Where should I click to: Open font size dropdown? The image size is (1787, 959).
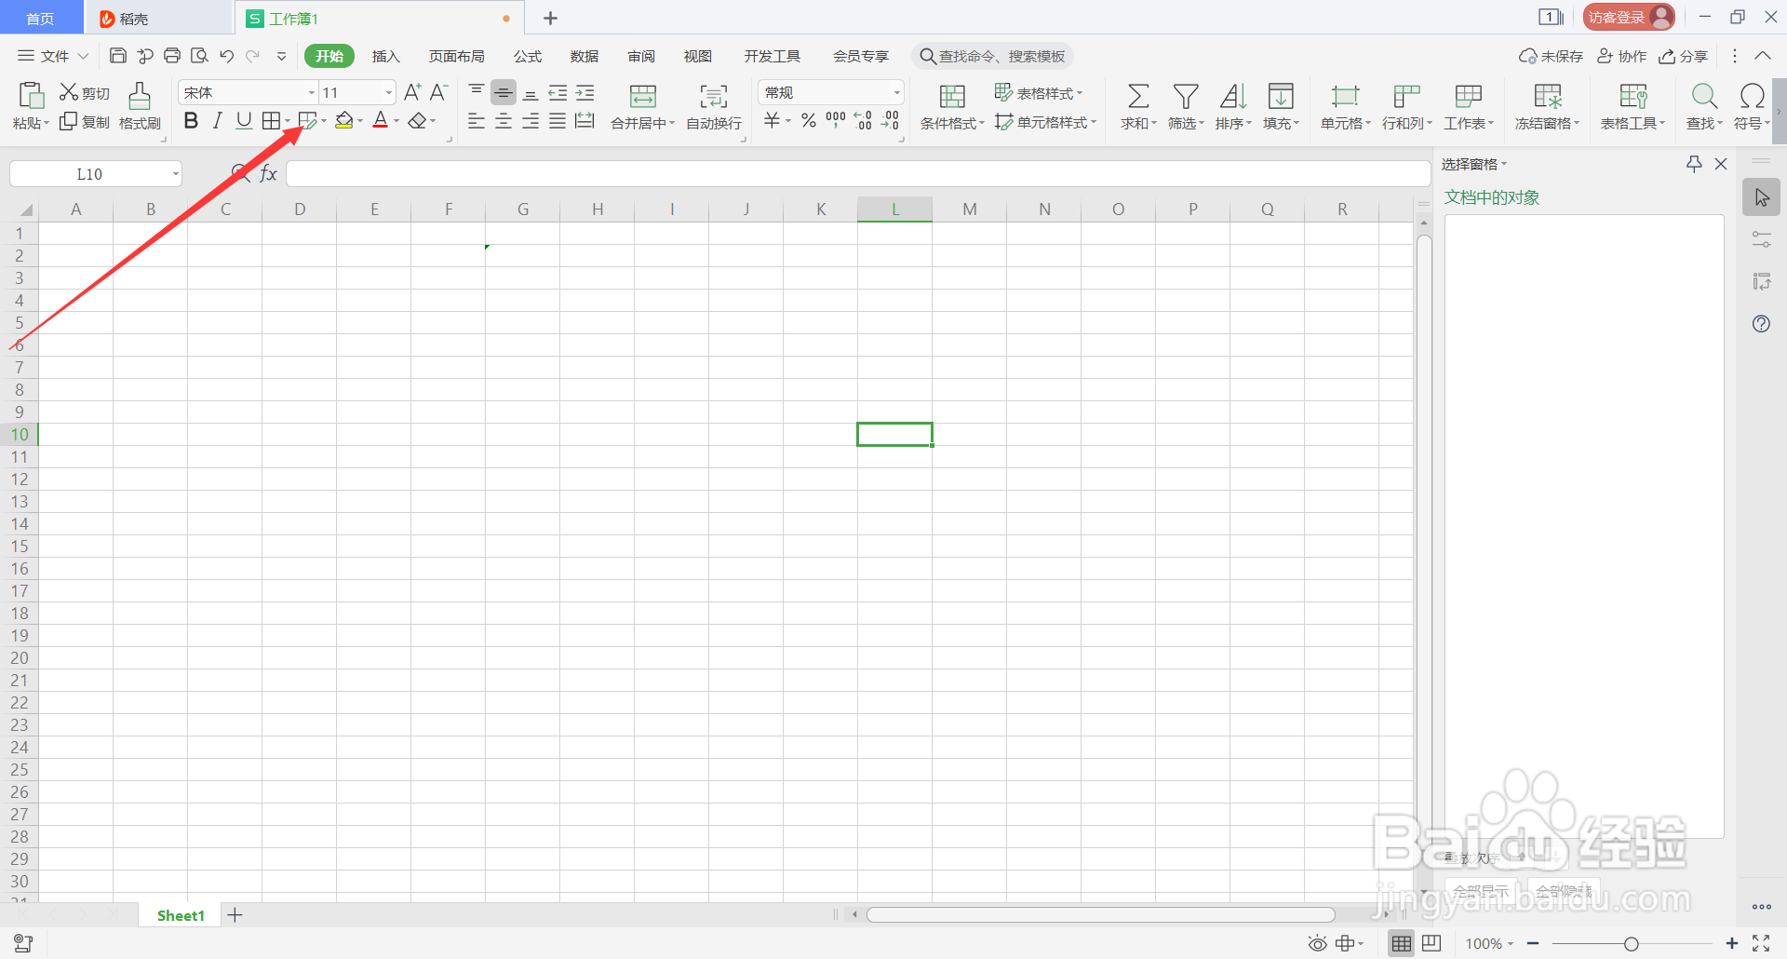388,92
